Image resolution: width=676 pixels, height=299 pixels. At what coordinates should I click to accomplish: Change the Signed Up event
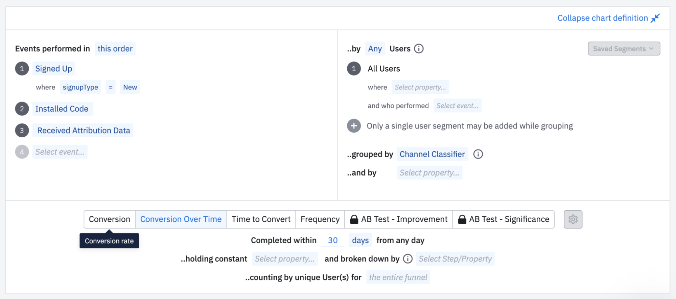tap(54, 69)
